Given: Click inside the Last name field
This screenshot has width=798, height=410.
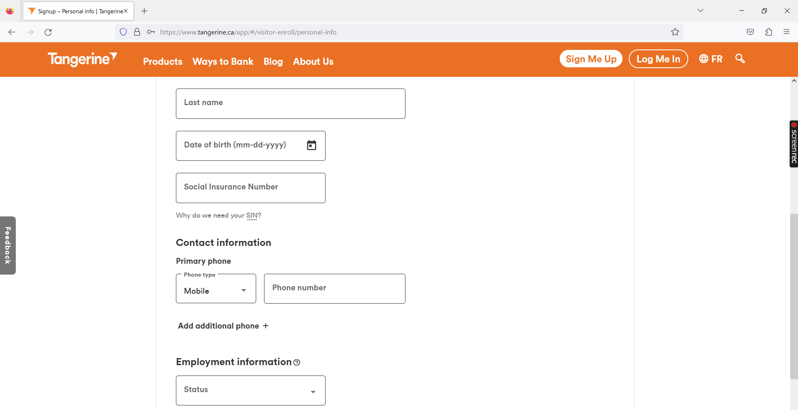Looking at the screenshot, I should pos(290,103).
